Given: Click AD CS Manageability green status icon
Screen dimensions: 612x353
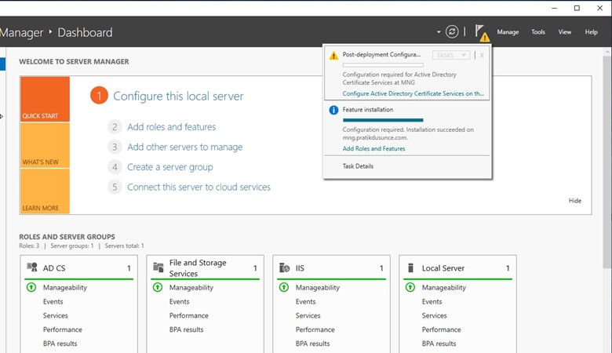Looking at the screenshot, I should click(31, 287).
